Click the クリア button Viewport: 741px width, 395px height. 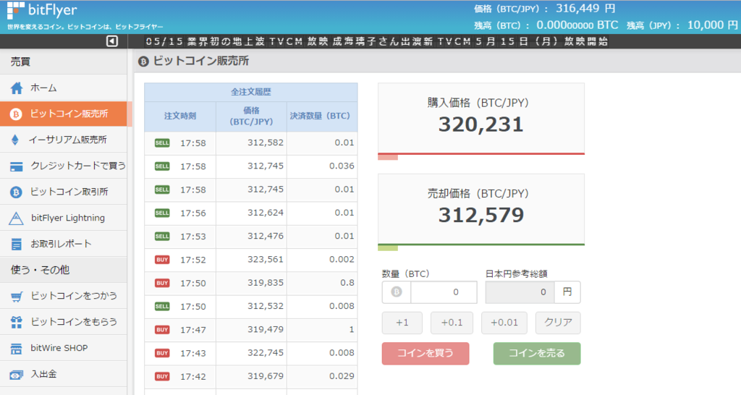click(x=558, y=323)
